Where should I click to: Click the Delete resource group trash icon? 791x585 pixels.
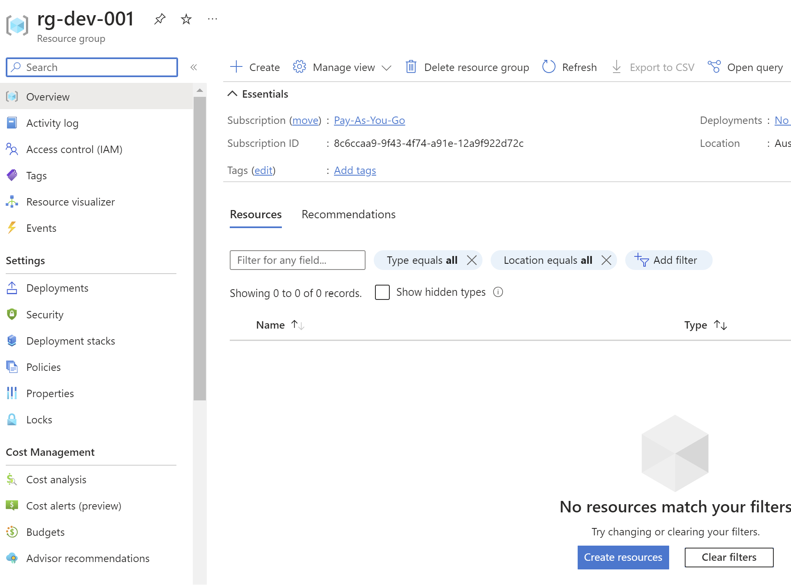(411, 66)
